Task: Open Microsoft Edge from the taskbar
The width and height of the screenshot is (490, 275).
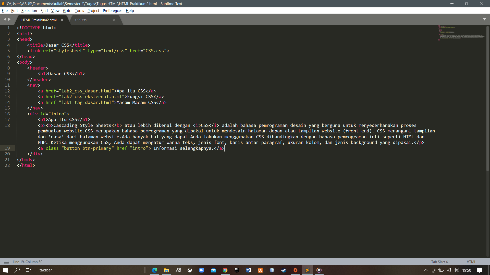Action: 154,270
